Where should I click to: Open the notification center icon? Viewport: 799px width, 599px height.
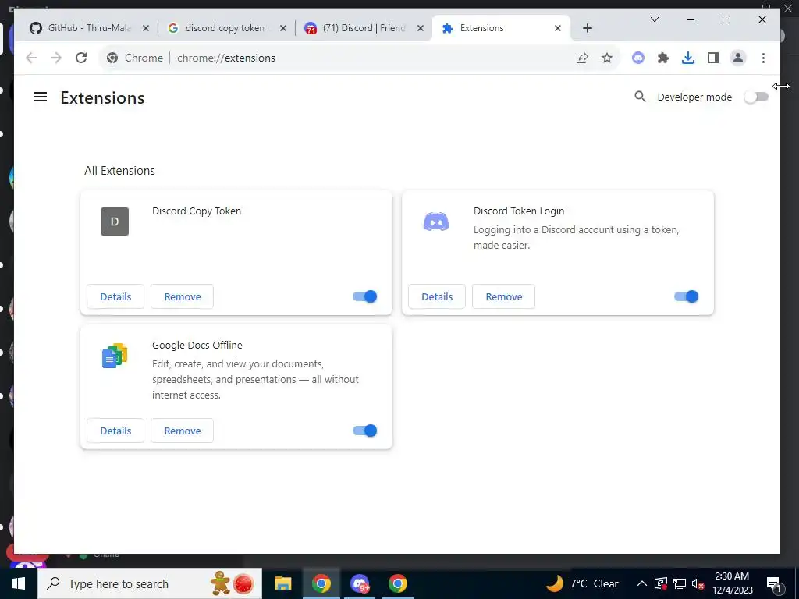775,583
